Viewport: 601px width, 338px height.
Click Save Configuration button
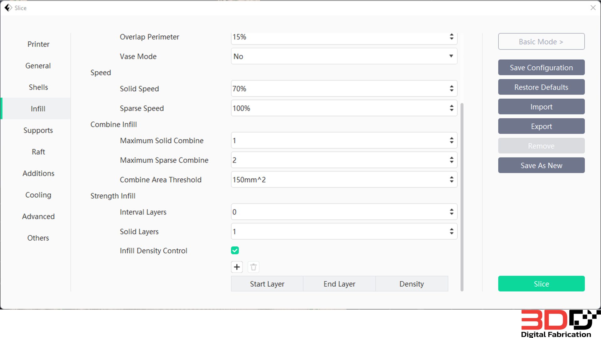(x=541, y=68)
